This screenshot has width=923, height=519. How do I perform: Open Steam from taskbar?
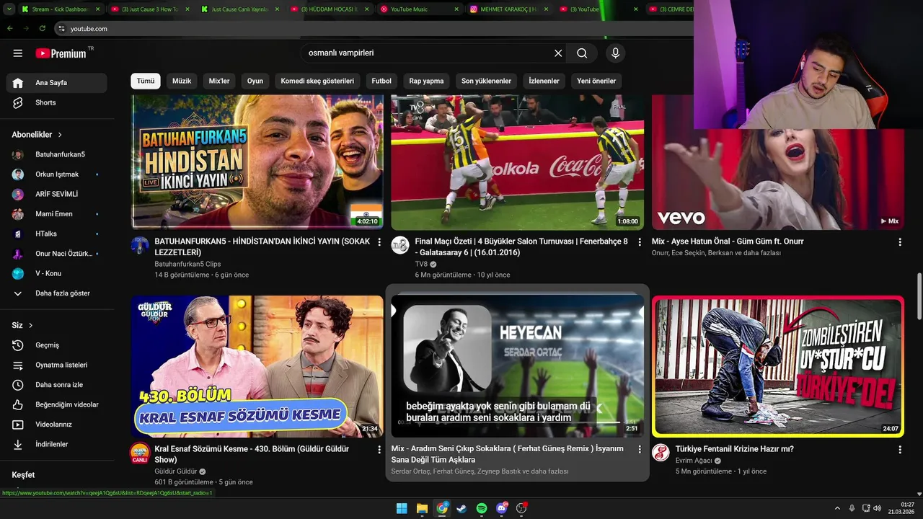tap(461, 508)
